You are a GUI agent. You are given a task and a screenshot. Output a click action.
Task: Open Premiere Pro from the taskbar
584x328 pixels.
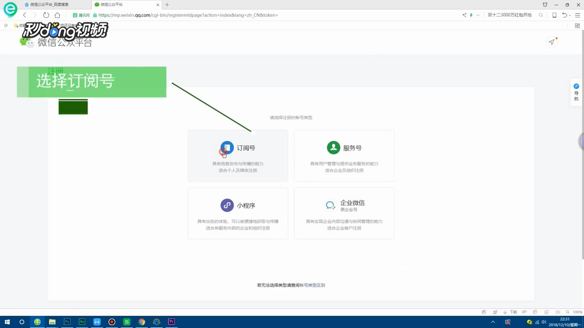172,322
